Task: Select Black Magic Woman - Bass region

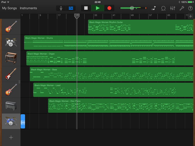Action: point(112,74)
